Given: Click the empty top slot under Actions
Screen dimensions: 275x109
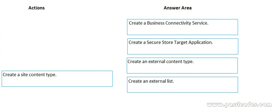Looking at the screenshot, I should click(57, 26).
